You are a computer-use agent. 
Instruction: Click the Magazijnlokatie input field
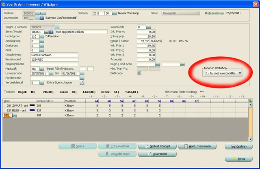point(54,64)
